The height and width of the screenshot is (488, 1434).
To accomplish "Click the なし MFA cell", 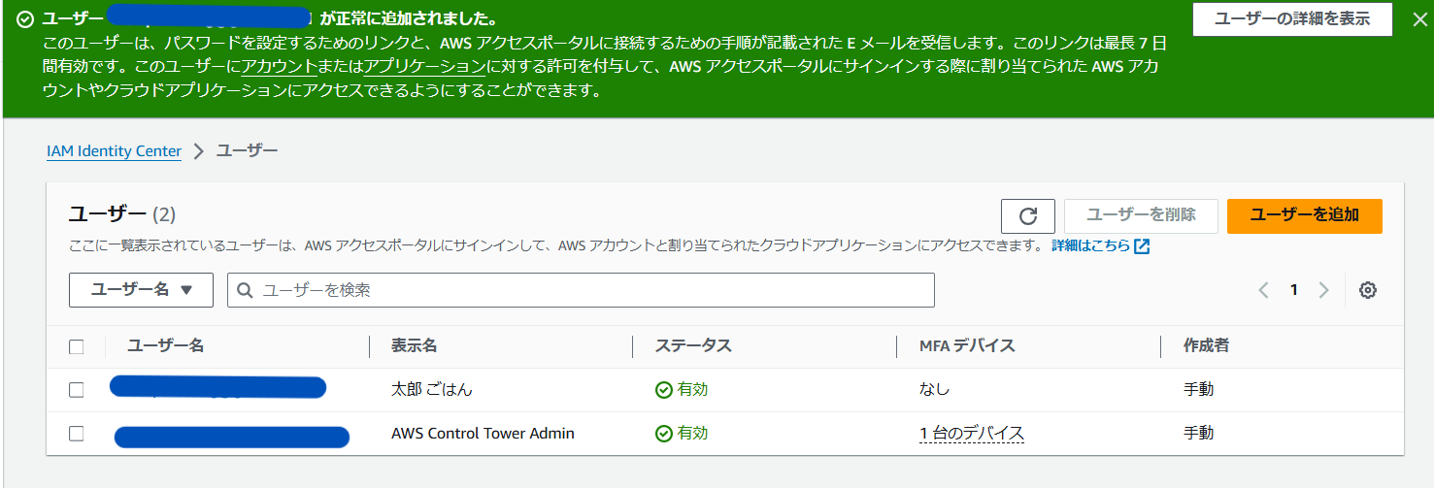I will 934,390.
